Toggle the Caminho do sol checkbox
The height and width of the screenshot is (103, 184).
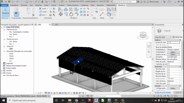pos(168,64)
